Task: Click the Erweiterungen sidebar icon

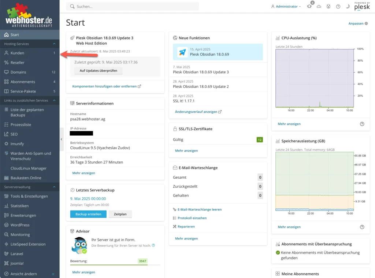Action: point(6,215)
